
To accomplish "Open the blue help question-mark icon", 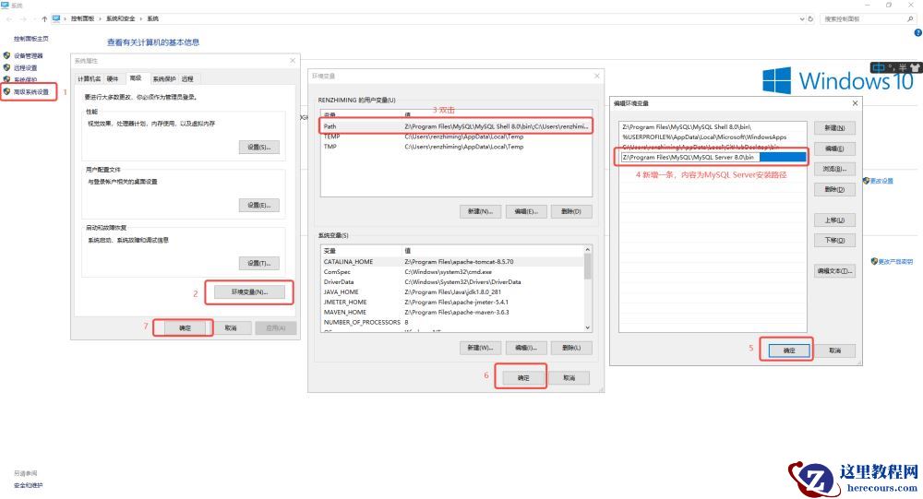I will (x=918, y=33).
